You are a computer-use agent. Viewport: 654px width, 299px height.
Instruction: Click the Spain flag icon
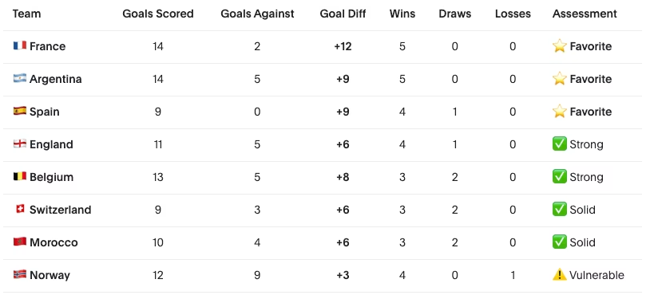pyautogui.click(x=20, y=111)
